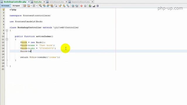
Task: Shift line right toolbar icon
Action: tap(77, 6)
